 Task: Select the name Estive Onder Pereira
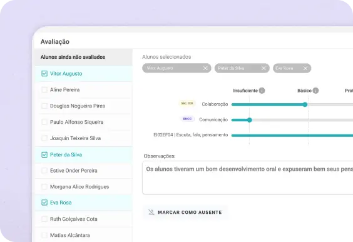(x=74, y=171)
